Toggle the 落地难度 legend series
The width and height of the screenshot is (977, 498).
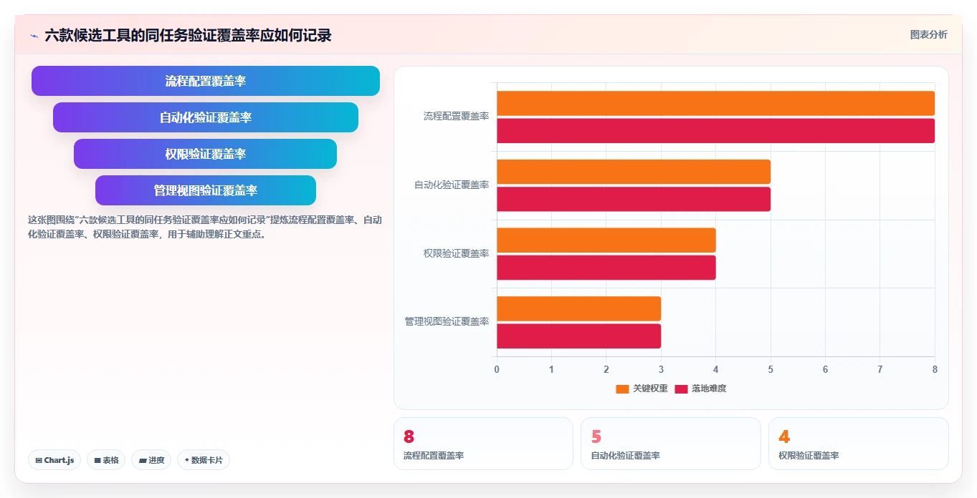[x=700, y=389]
